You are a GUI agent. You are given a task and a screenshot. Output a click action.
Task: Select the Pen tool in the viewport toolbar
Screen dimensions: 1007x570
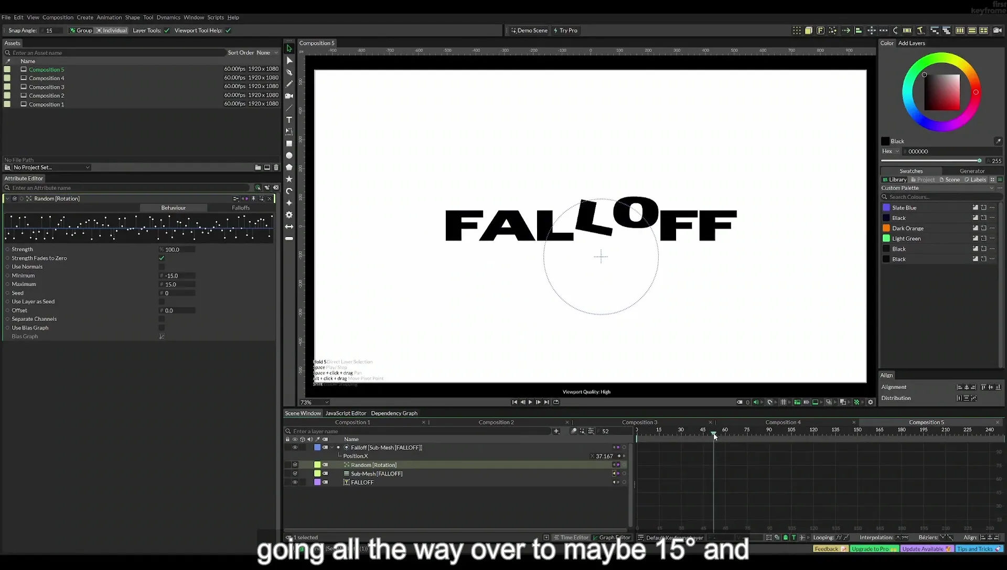tap(289, 72)
